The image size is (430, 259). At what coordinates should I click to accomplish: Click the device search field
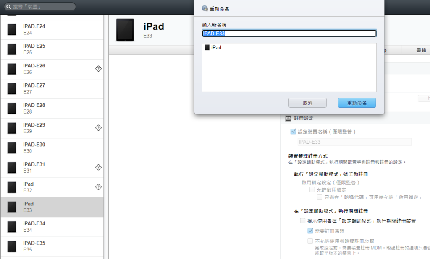[x=40, y=7]
